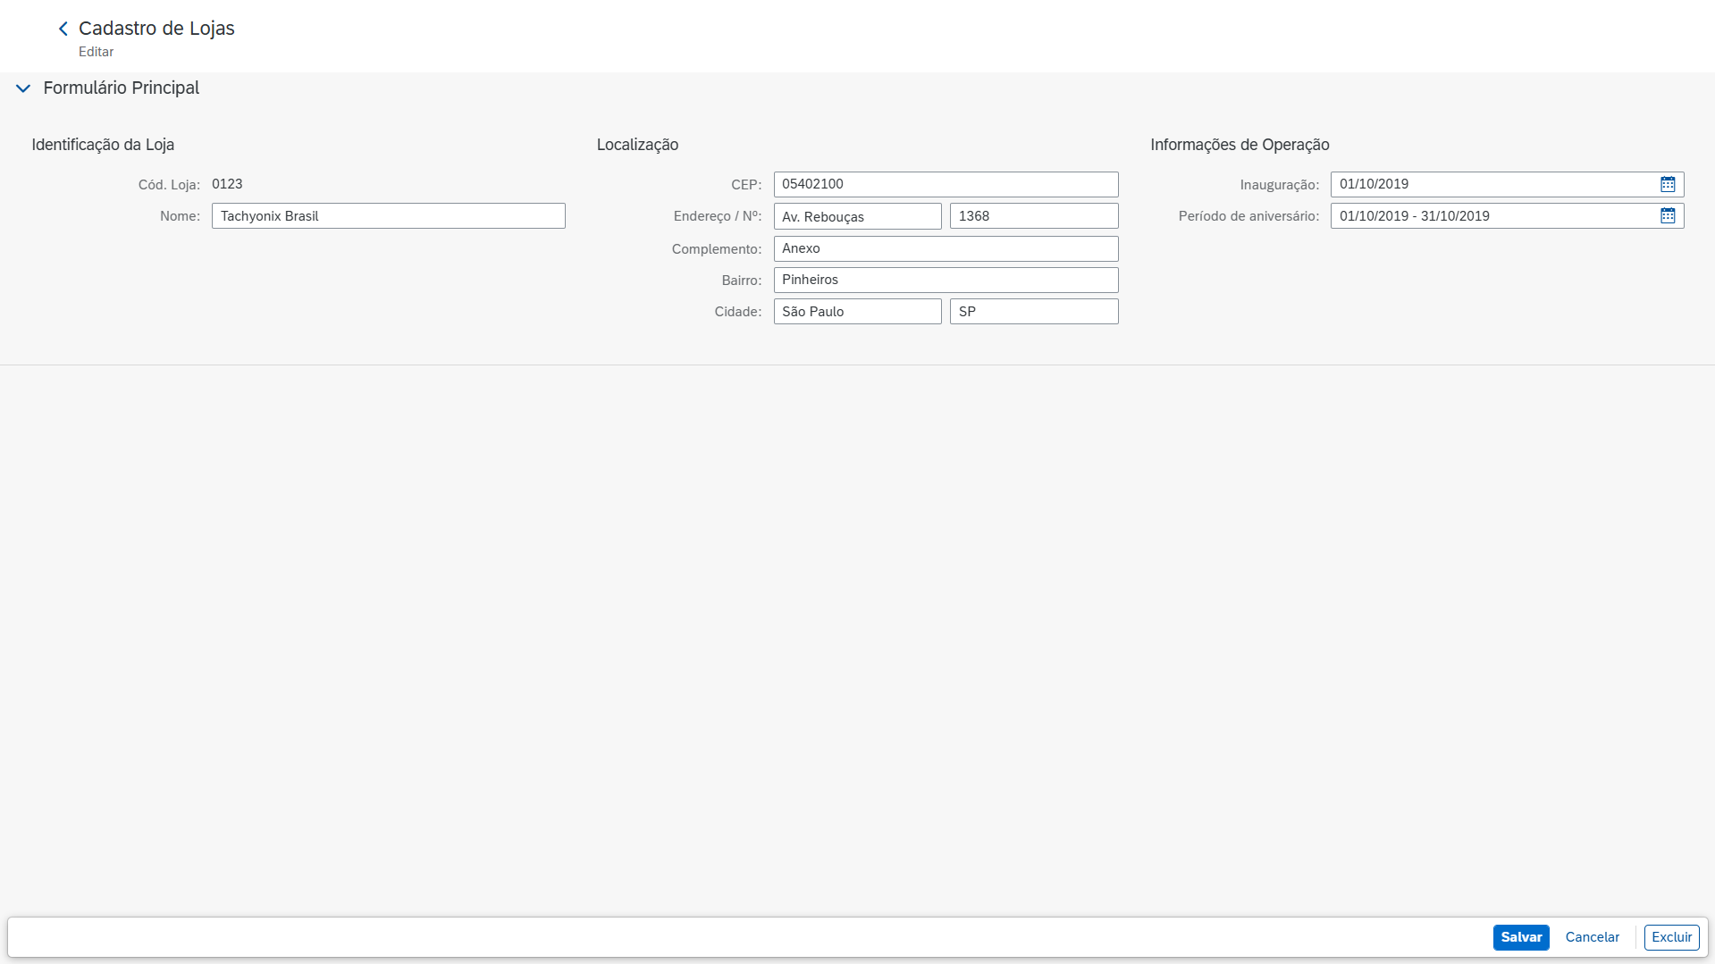Open the Período de aniversário calendar icon
Screen dimensions: 1715x964
[x=1667, y=216]
